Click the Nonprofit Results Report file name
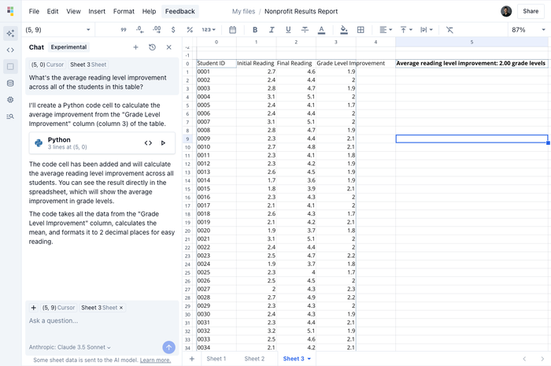This screenshot has height=366, width=551. (301, 11)
